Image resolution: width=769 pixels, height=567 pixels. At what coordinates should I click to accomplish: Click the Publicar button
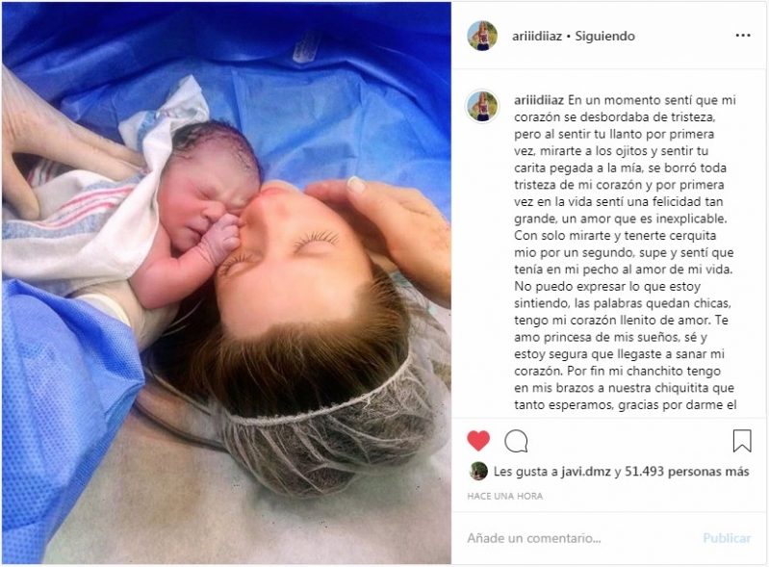tap(727, 538)
